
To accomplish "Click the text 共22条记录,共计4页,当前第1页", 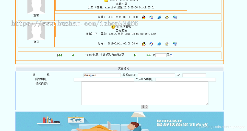I will tap(104, 55).
